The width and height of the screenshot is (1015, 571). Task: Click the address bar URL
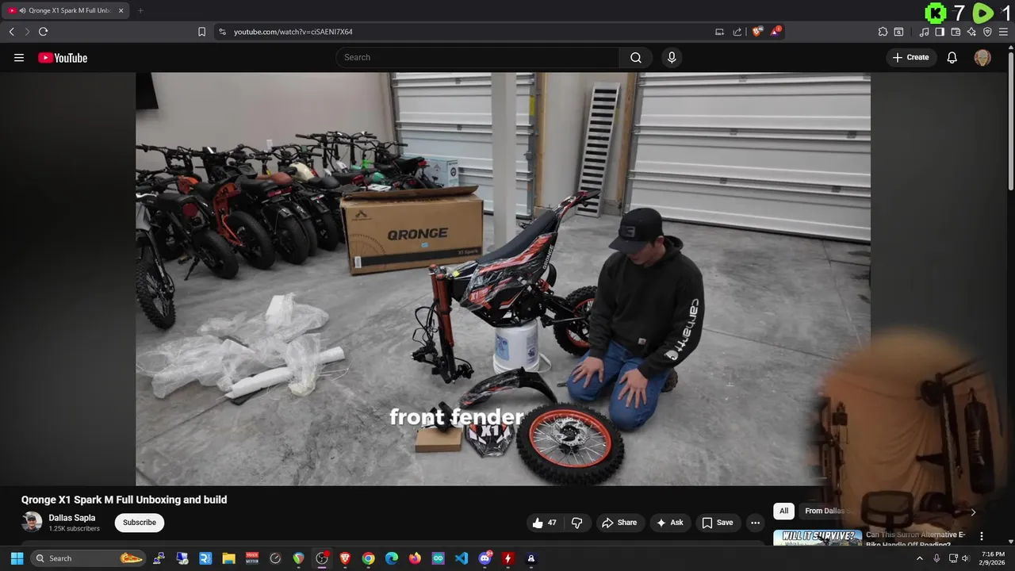pyautogui.click(x=293, y=32)
